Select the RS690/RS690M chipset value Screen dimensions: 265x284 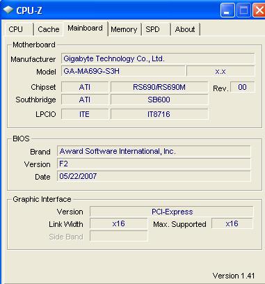click(159, 87)
